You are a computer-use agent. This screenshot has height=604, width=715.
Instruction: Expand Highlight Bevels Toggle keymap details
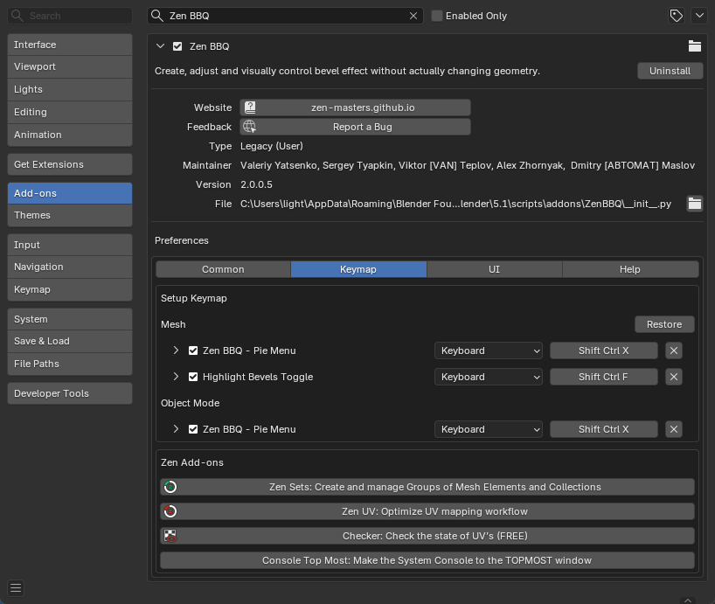pos(176,377)
